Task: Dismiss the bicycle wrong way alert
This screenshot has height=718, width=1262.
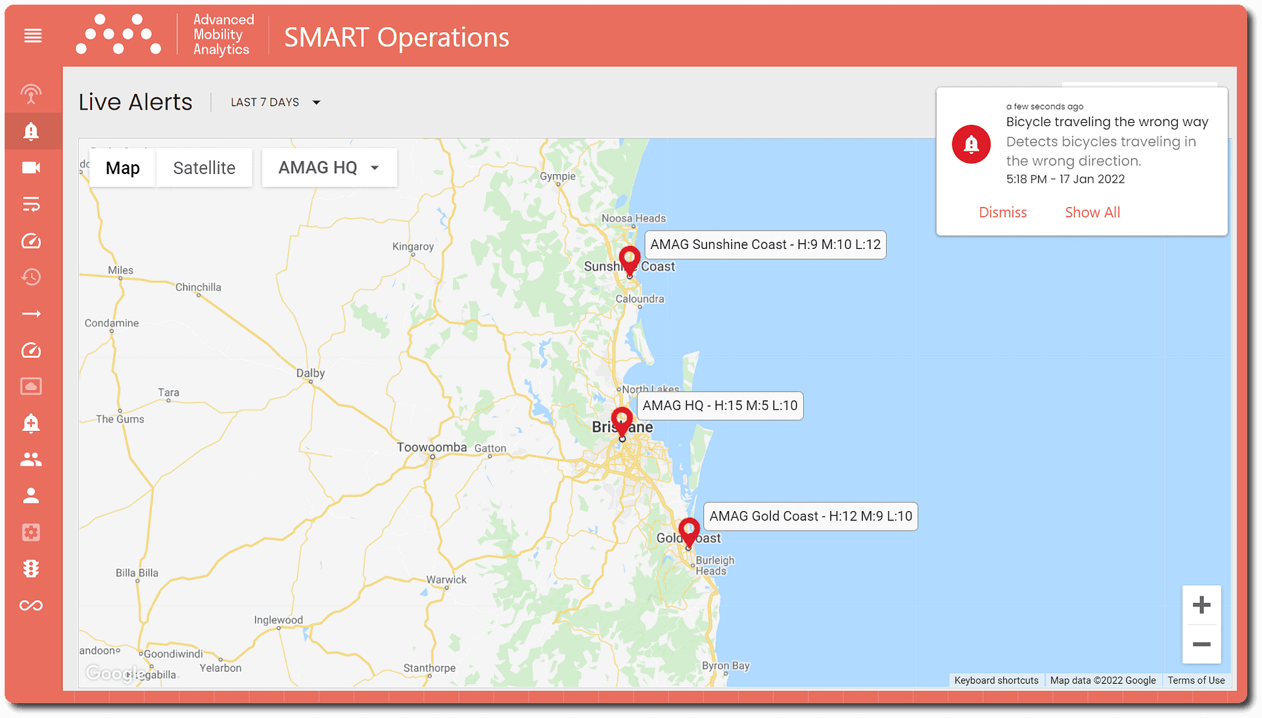Action: click(1002, 212)
